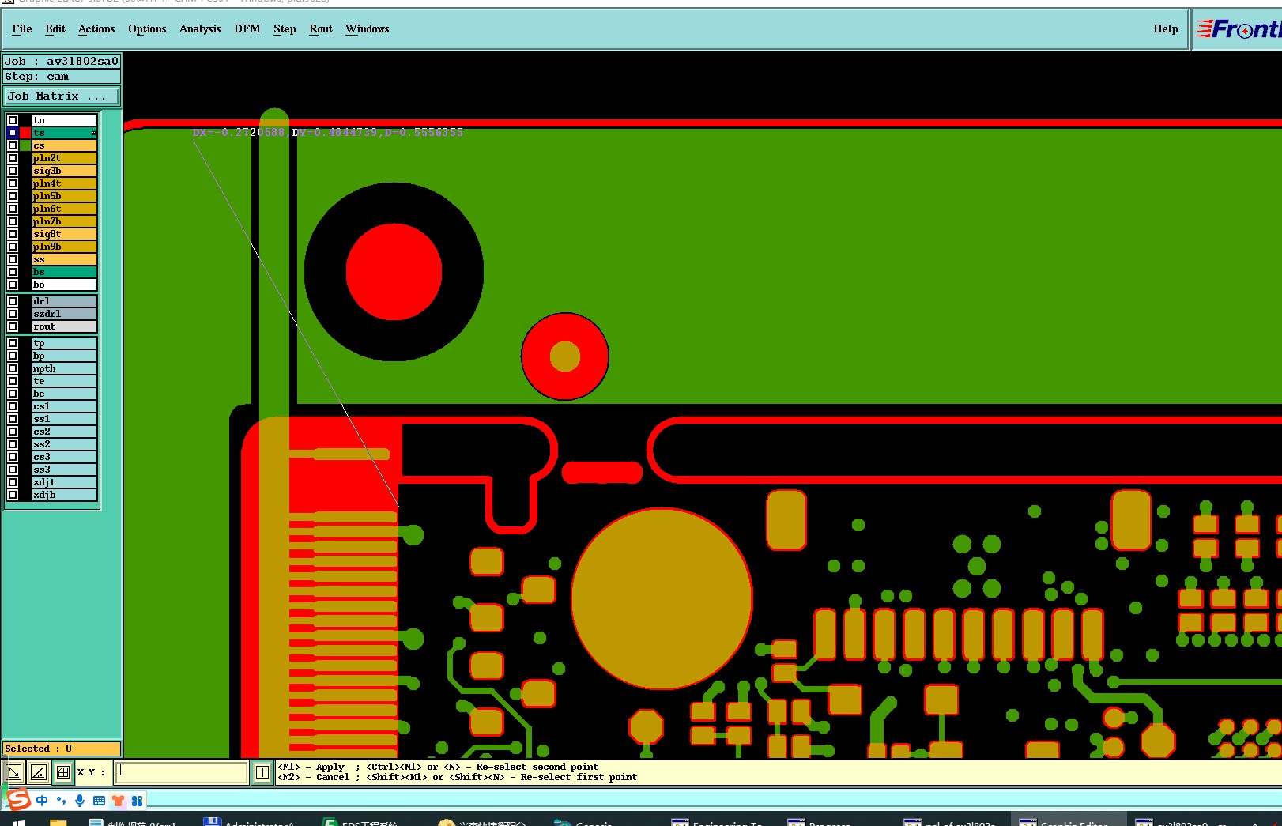Open the Step menu
This screenshot has width=1282, height=826.
pos(285,28)
